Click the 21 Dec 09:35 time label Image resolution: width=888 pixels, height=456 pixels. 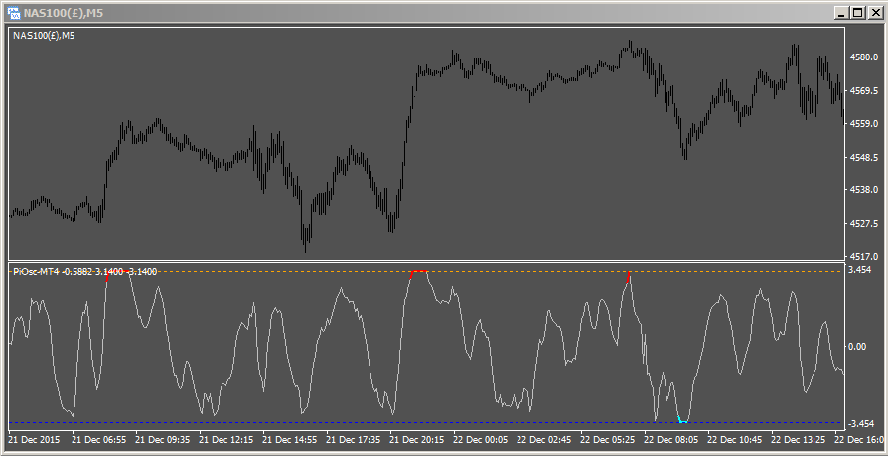click(x=162, y=439)
